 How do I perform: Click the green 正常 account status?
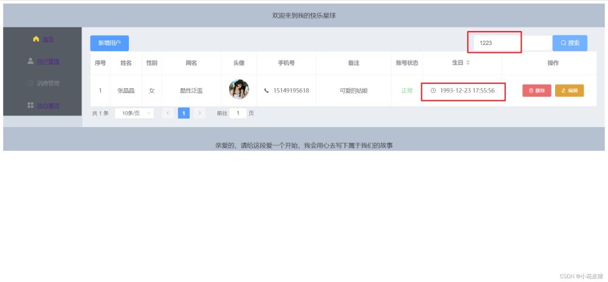[407, 91]
